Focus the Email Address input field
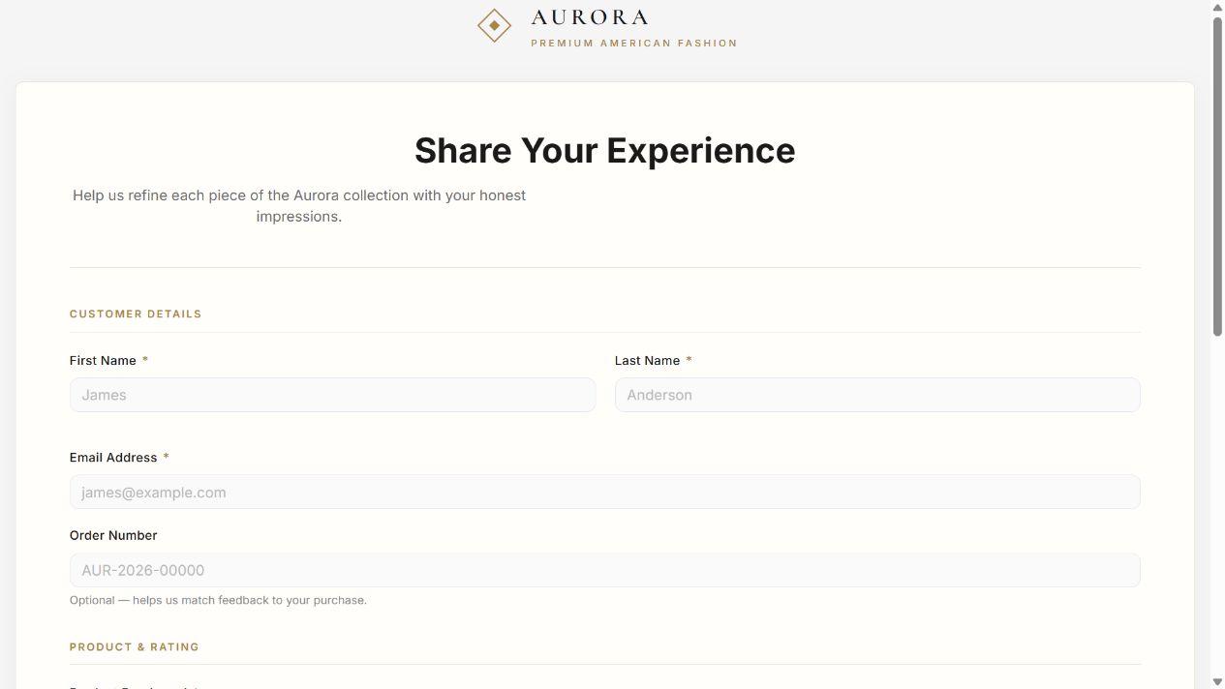Image resolution: width=1225 pixels, height=689 pixels. pos(605,492)
